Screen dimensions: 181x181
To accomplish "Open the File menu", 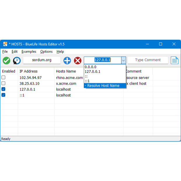I will click(x=5, y=51).
